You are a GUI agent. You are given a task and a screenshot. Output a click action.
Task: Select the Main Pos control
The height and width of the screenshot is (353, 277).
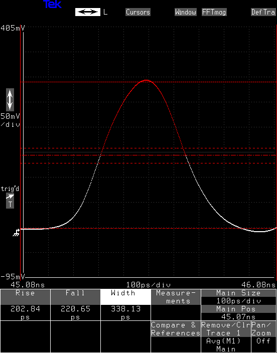(239, 309)
